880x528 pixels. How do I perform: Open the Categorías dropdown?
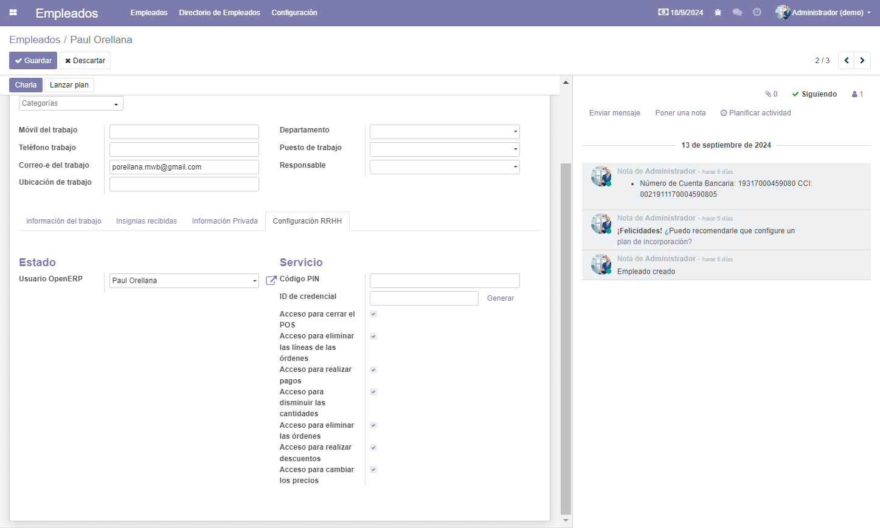click(x=71, y=103)
